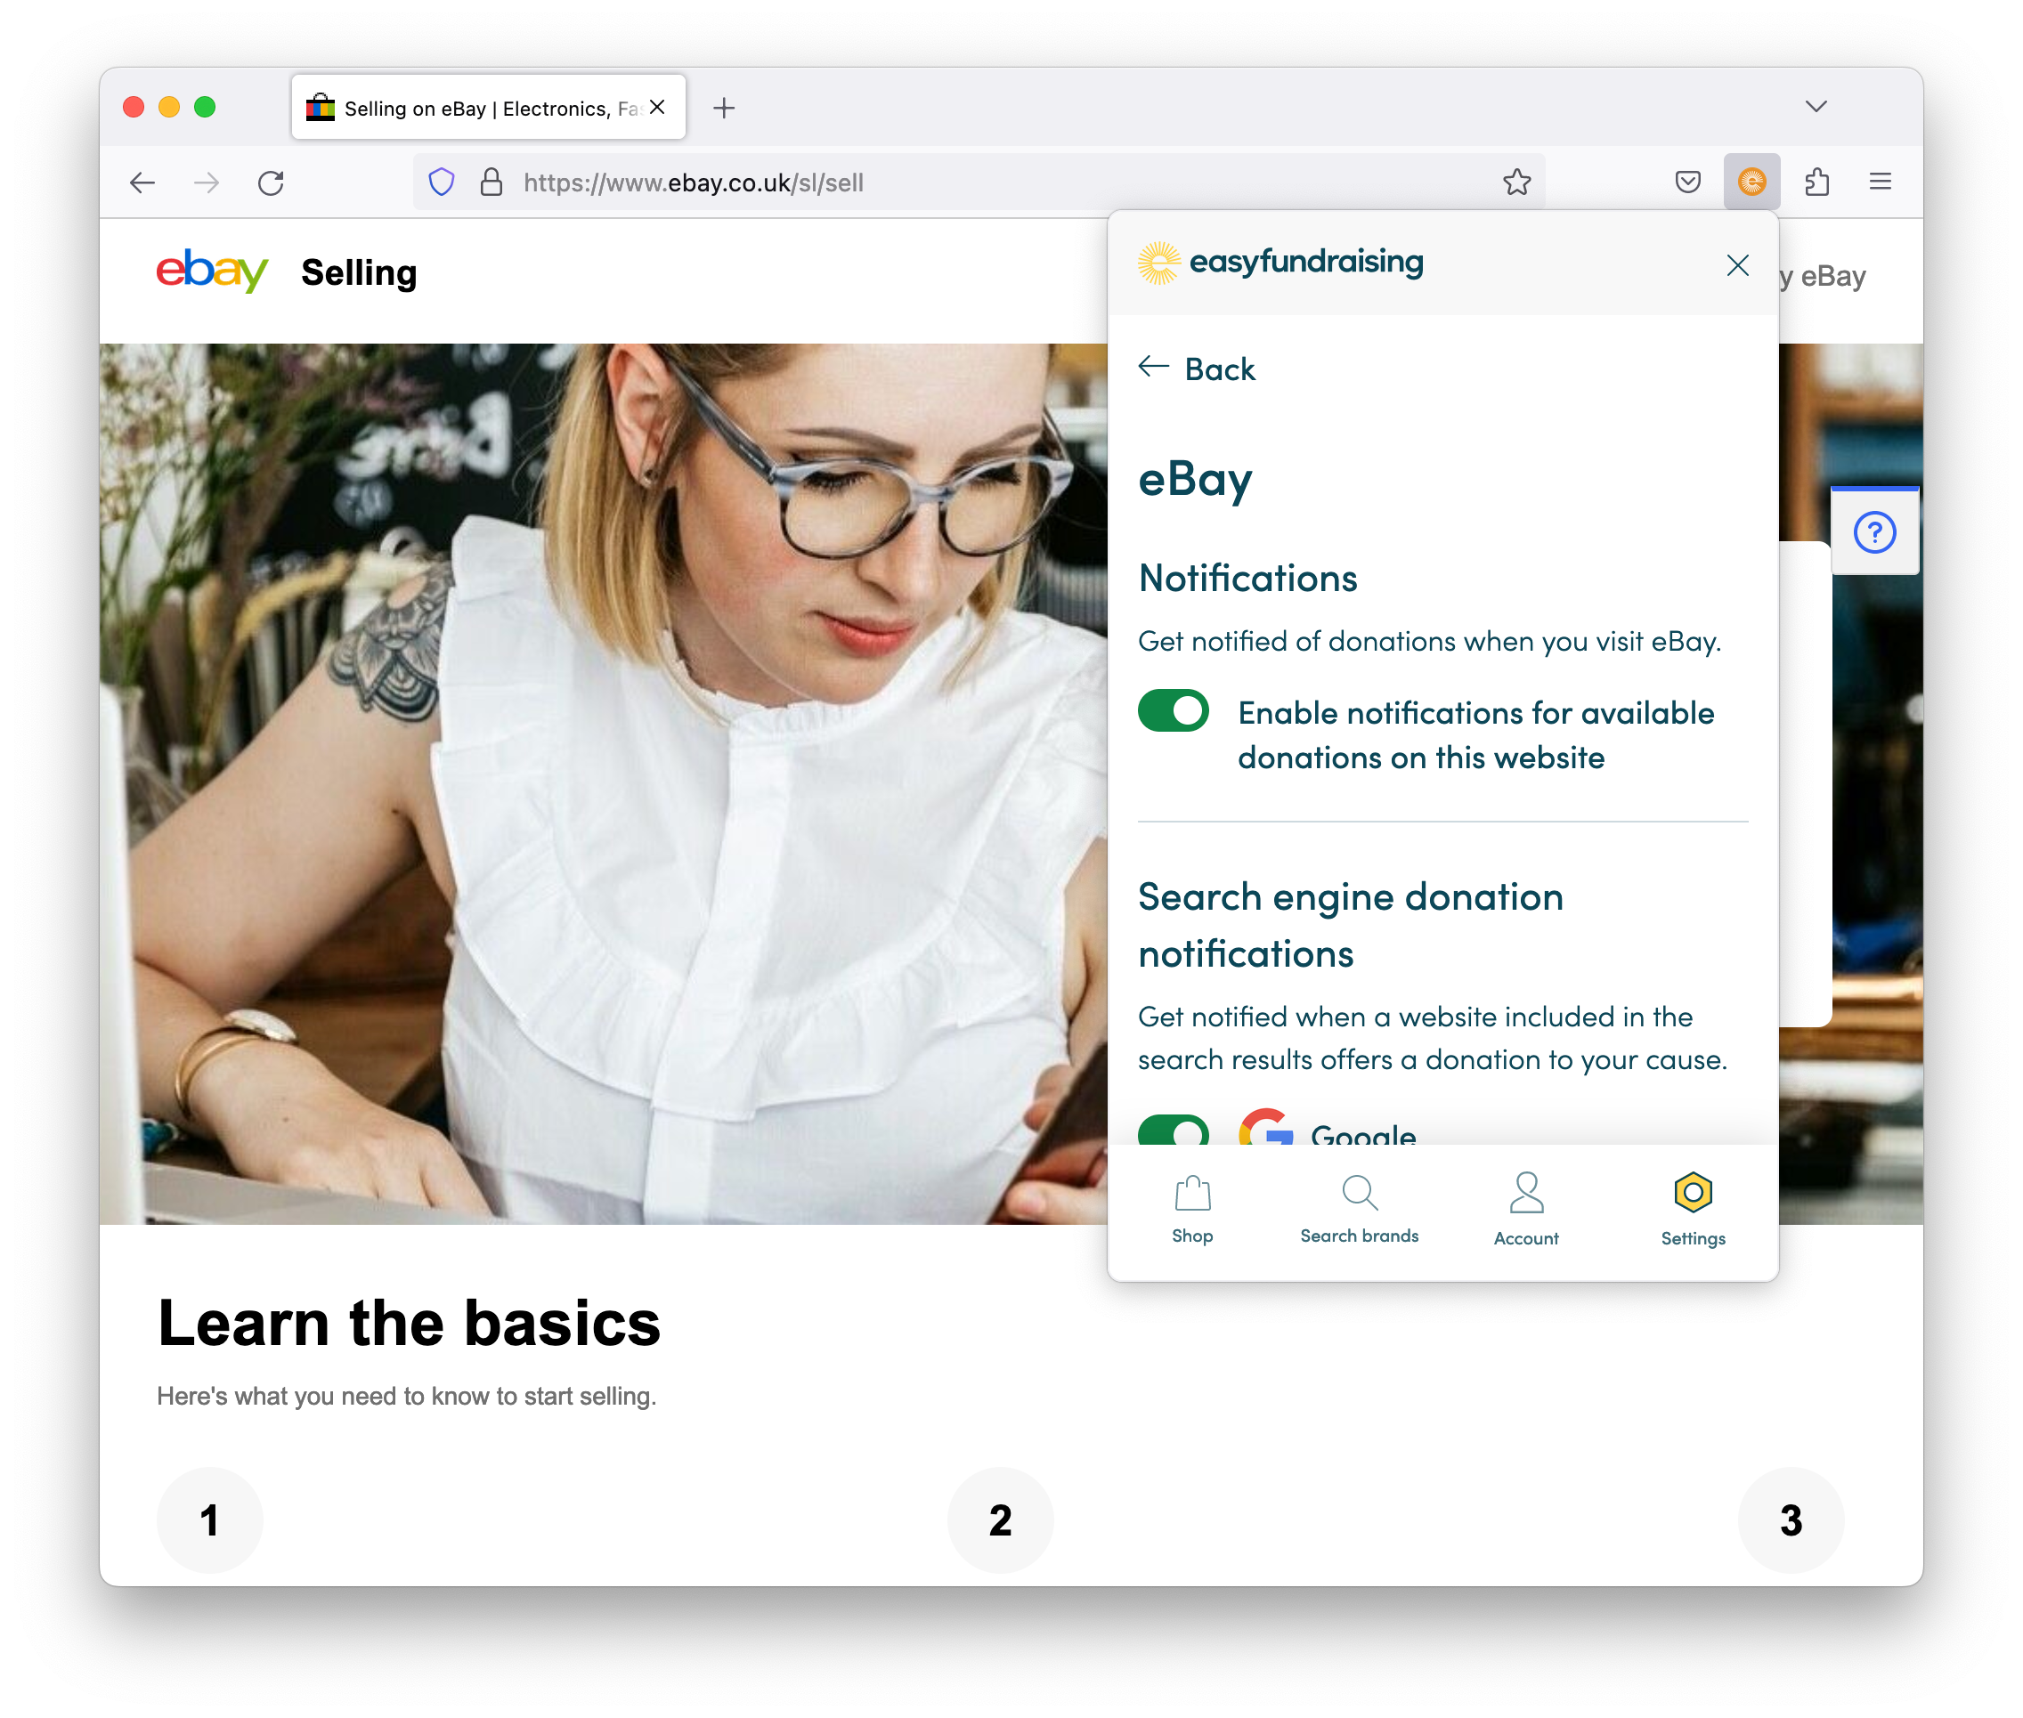Go back using the Back link
This screenshot has width=2023, height=1718.
coord(1197,369)
